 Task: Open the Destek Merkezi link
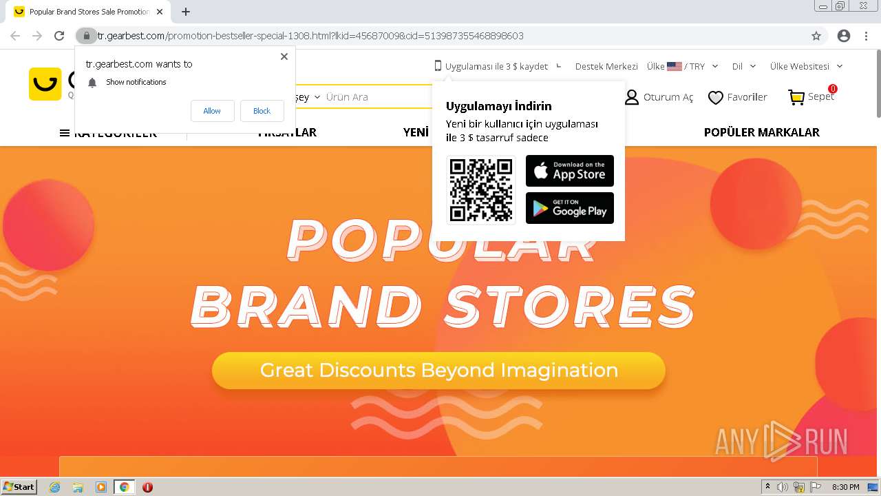[x=606, y=66]
